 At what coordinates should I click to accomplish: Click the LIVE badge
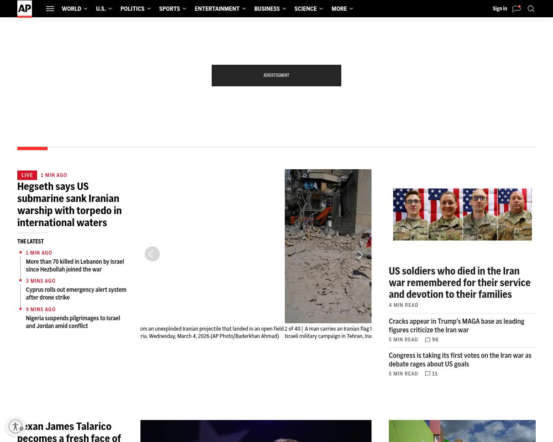tap(27, 175)
